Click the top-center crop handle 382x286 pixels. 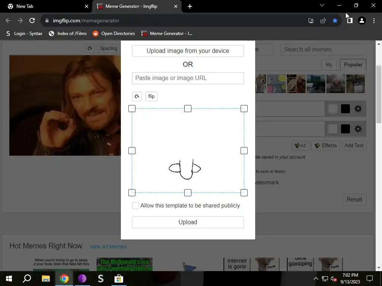pos(188,108)
